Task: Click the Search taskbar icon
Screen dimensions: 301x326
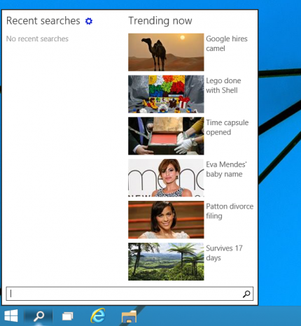Action: pyautogui.click(x=38, y=316)
